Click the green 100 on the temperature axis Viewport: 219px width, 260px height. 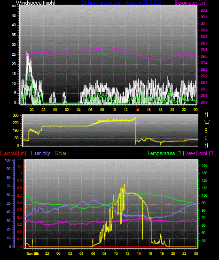tap(204, 195)
